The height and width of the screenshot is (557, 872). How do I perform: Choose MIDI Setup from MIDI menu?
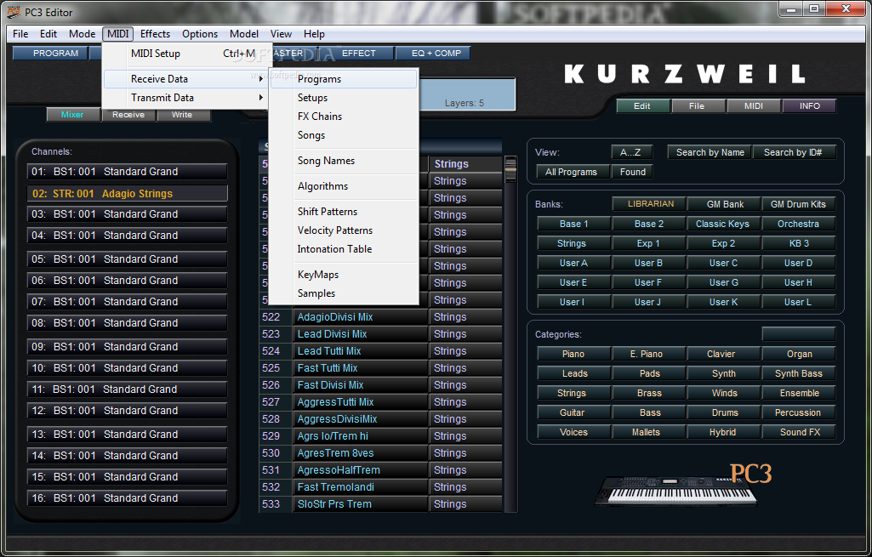187,54
